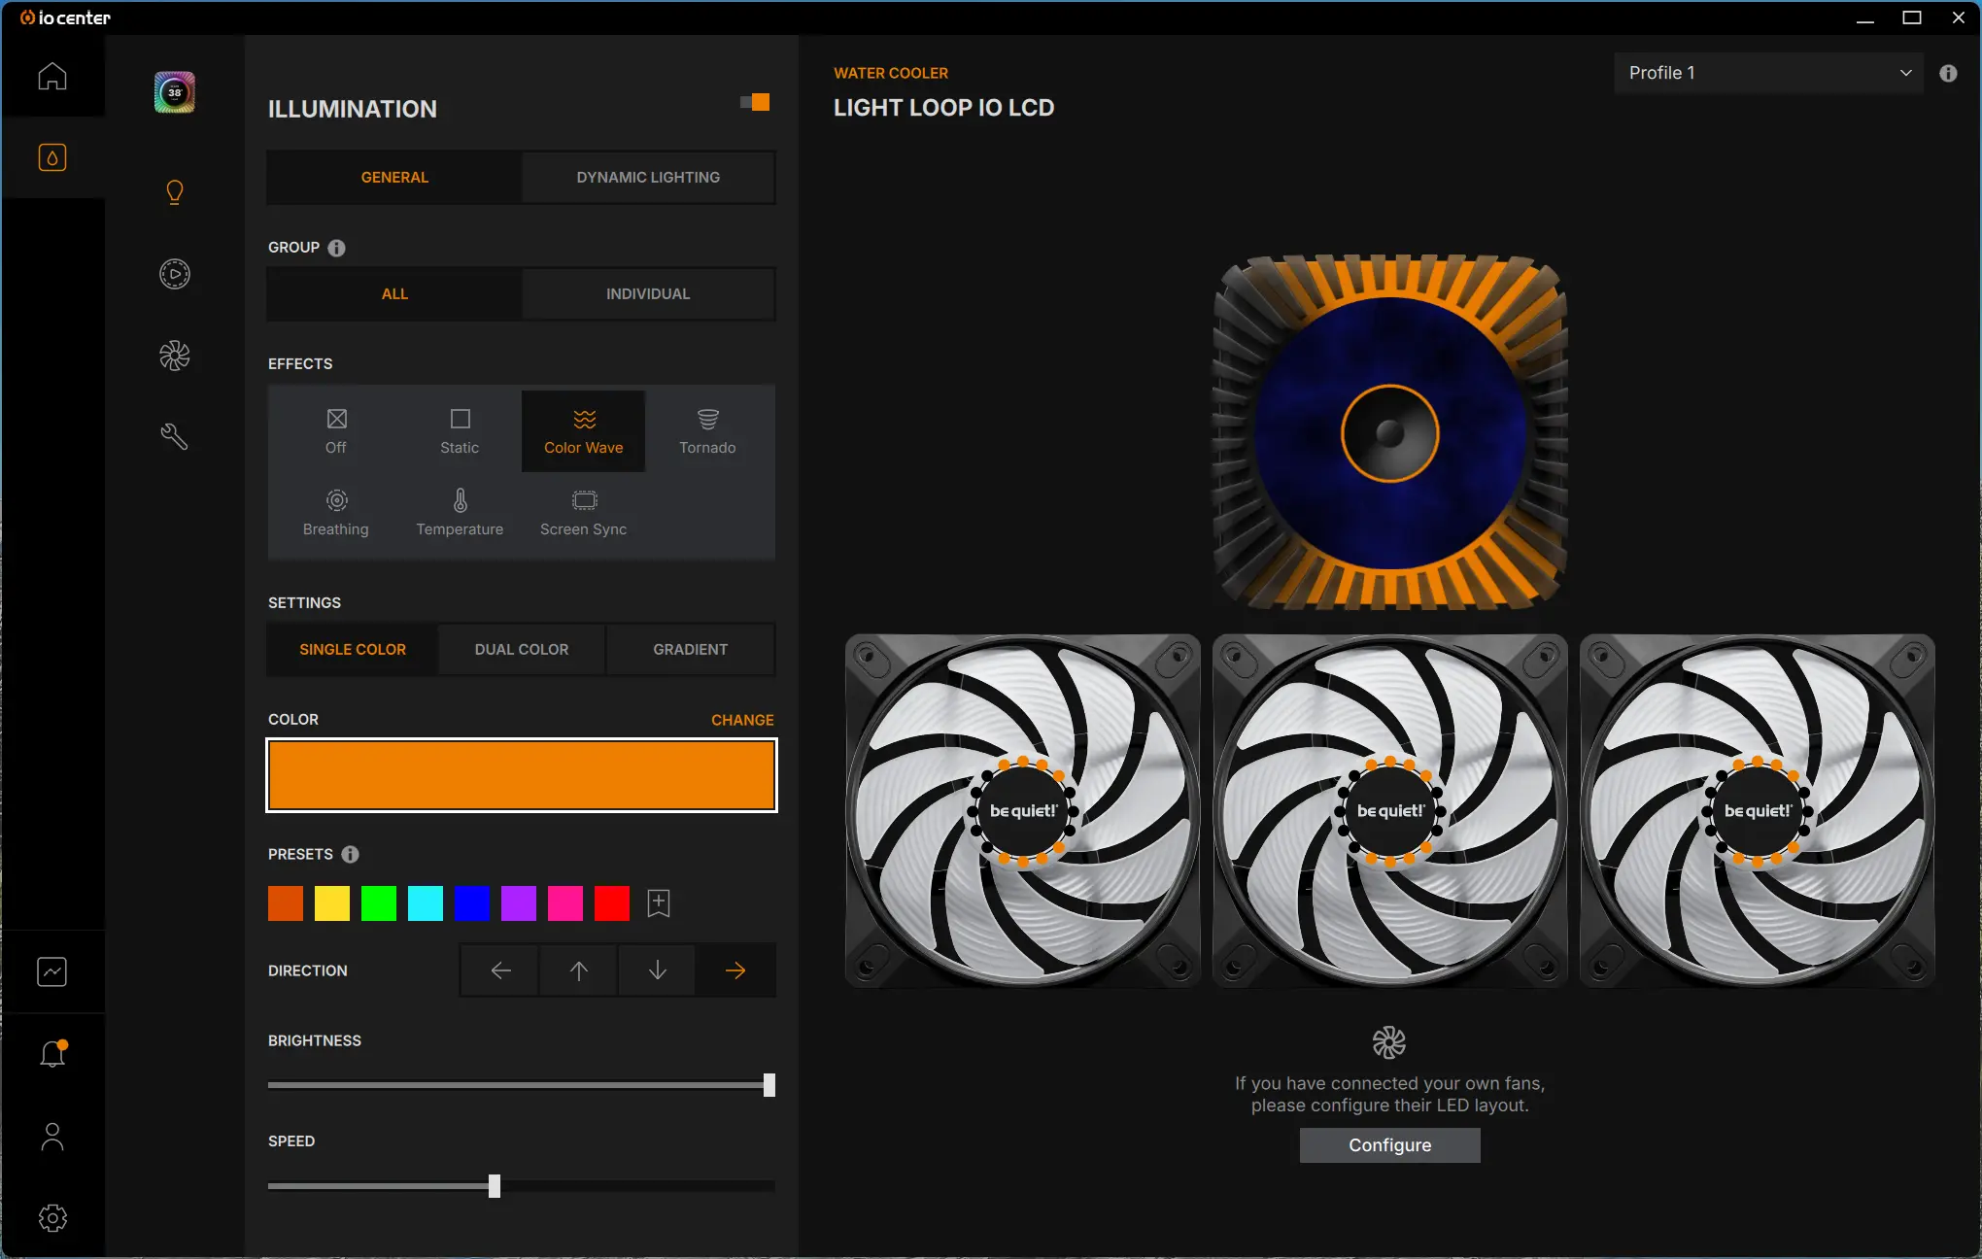The image size is (1982, 1259).
Task: Pick the red preset swatch
Action: 612,903
